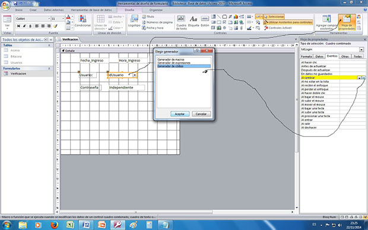This screenshot has height=230, width=368.
Task: Open the Ver view switcher
Action: click(x=7, y=22)
